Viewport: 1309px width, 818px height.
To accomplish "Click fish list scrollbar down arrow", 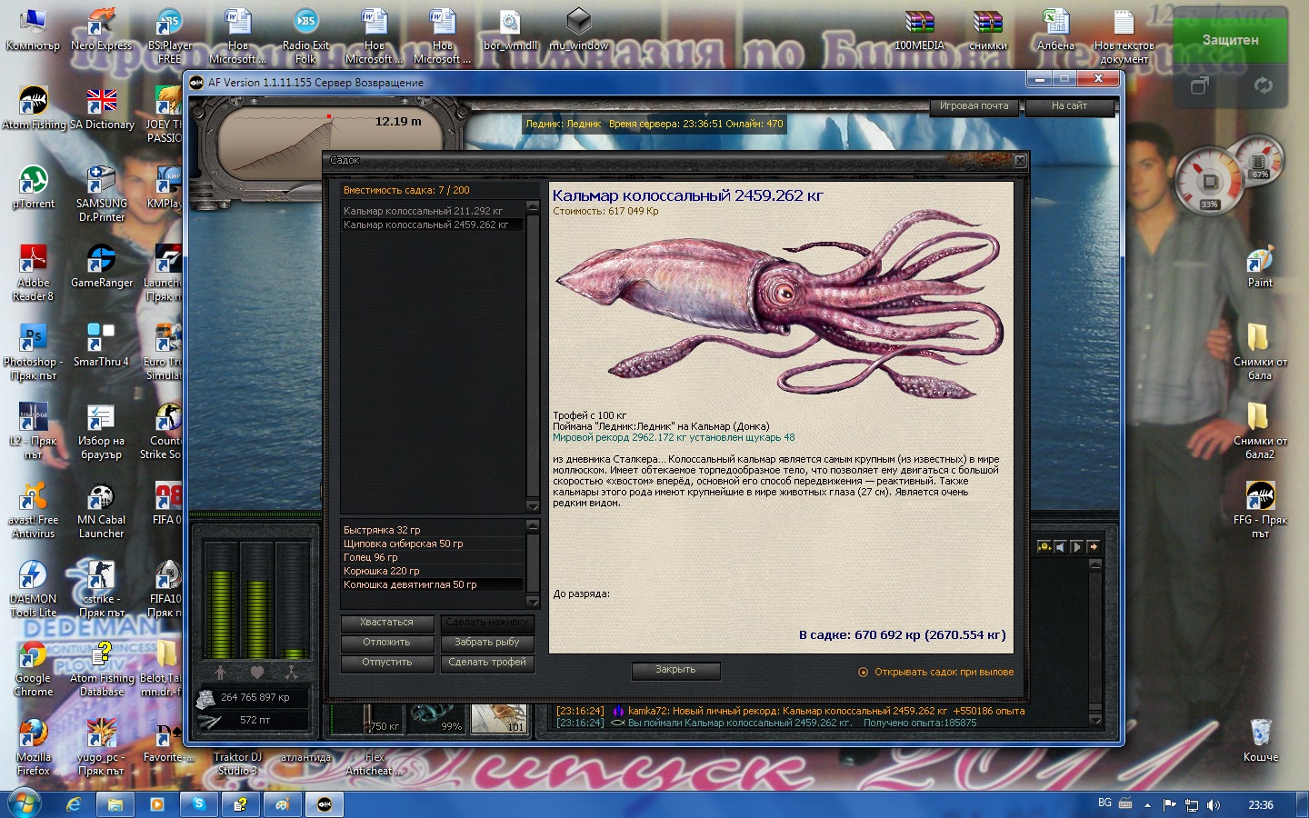I will (x=533, y=506).
